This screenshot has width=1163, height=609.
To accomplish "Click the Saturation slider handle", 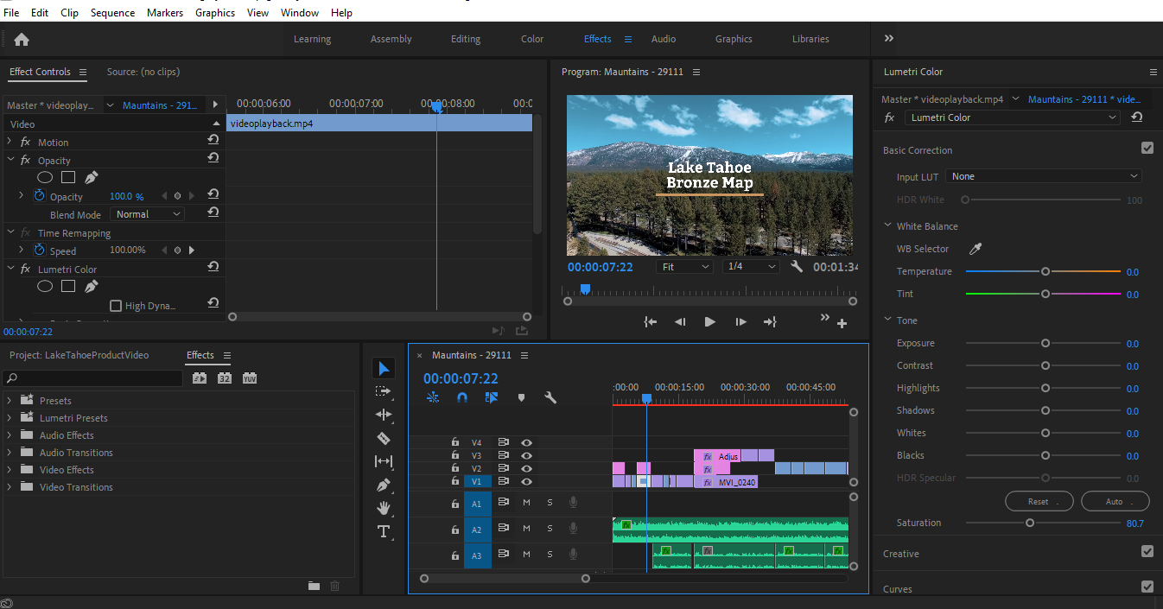I will (1029, 523).
